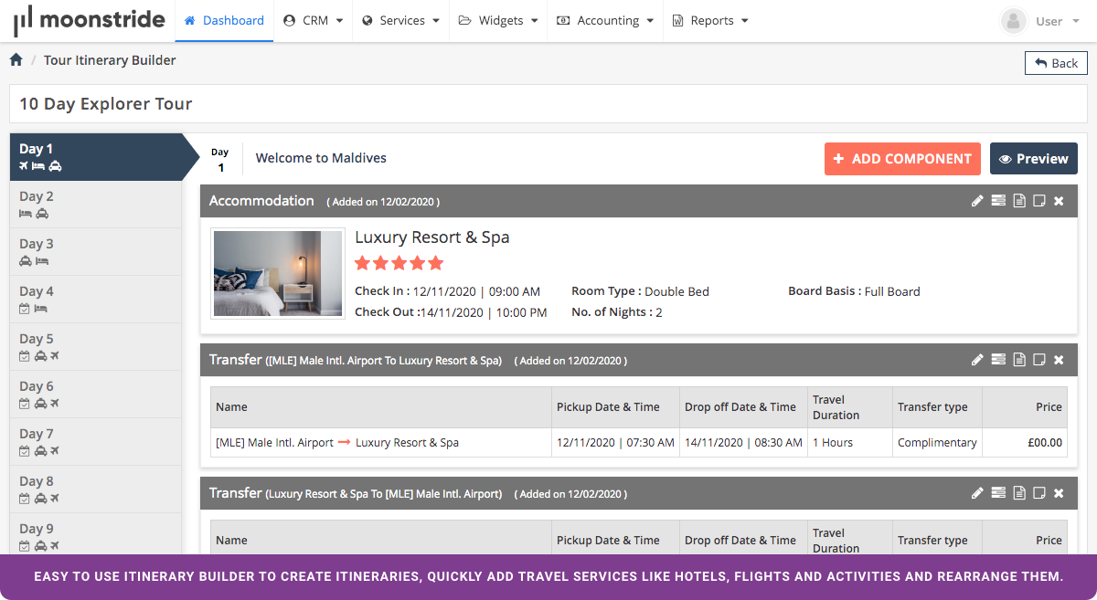Click the ADD COMPONENT button

tap(902, 158)
